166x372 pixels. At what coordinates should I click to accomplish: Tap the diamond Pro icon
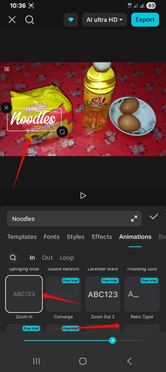point(71,20)
